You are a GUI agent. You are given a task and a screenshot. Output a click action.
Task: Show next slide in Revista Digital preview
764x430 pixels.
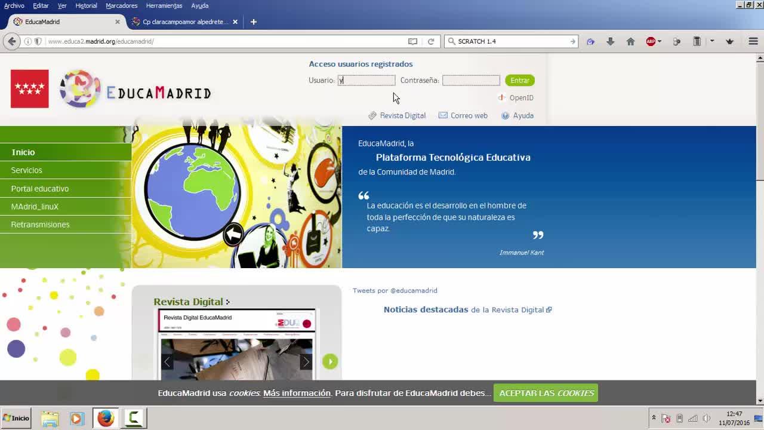coord(306,361)
